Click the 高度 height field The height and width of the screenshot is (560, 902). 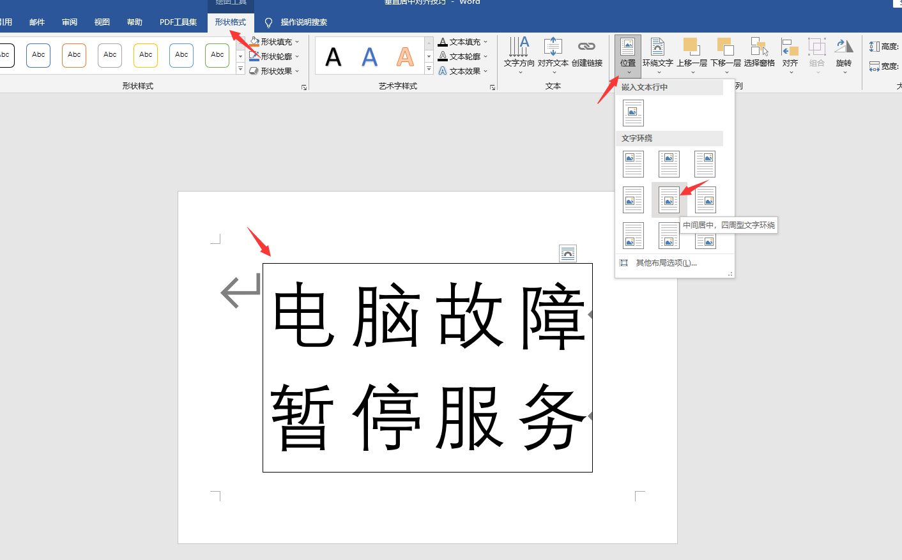pyautogui.click(x=885, y=46)
